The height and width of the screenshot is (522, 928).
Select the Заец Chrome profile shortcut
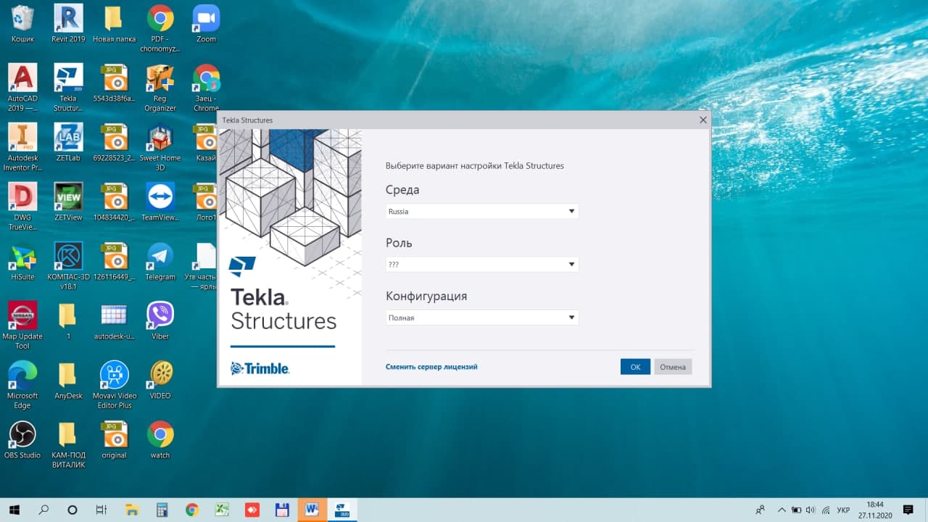pyautogui.click(x=207, y=88)
